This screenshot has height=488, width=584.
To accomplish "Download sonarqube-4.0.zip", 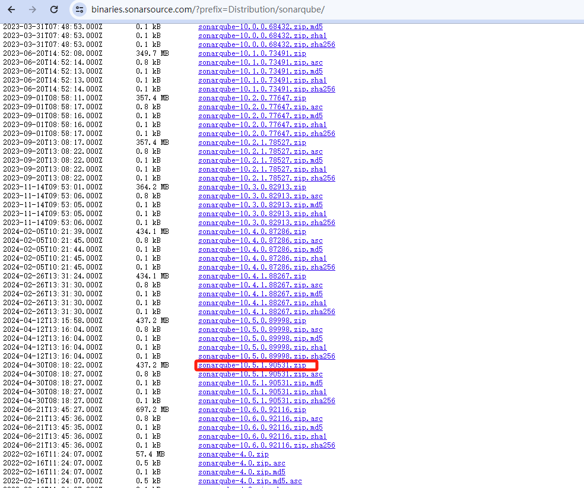I will (233, 455).
